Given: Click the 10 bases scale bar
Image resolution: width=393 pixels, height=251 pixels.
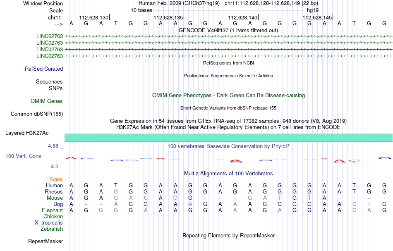Looking at the screenshot, I should tap(229, 10).
